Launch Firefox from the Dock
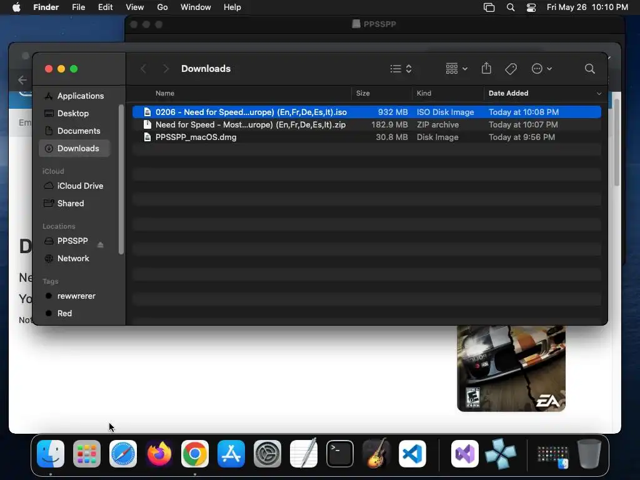Image resolution: width=640 pixels, height=480 pixels. tap(159, 454)
